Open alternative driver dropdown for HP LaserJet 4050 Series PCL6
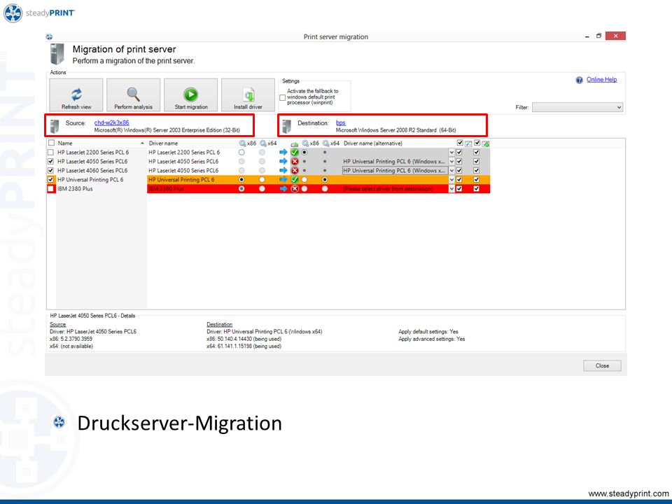672x504 pixels. point(451,162)
